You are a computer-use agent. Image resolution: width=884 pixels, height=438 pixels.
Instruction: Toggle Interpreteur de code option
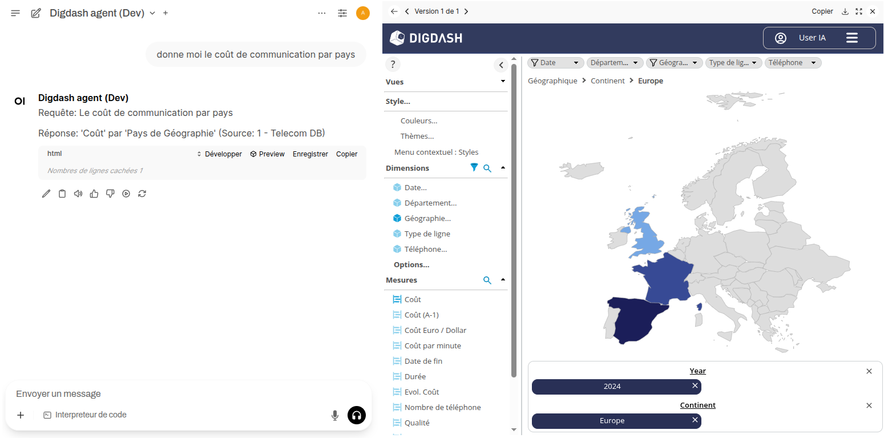(84, 415)
